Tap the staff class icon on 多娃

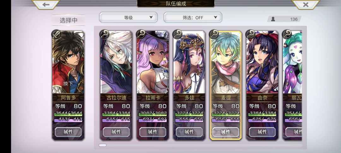point(177,34)
